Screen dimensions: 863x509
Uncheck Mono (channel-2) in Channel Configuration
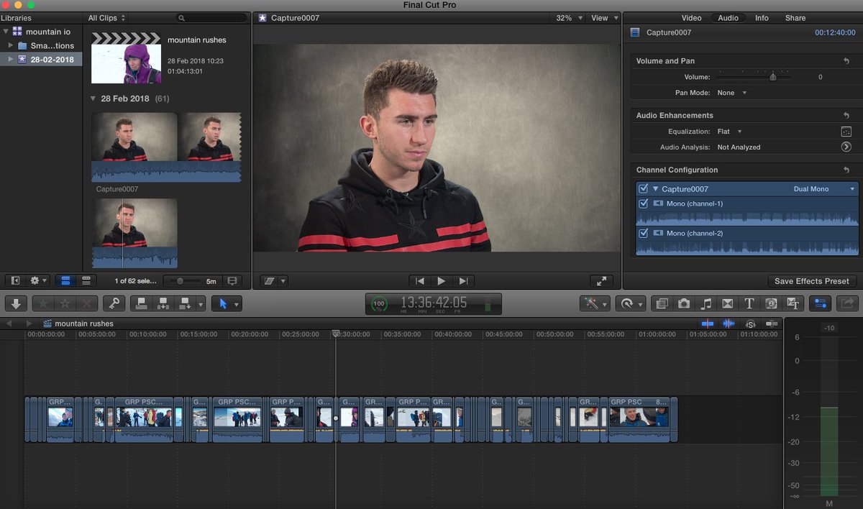[644, 233]
